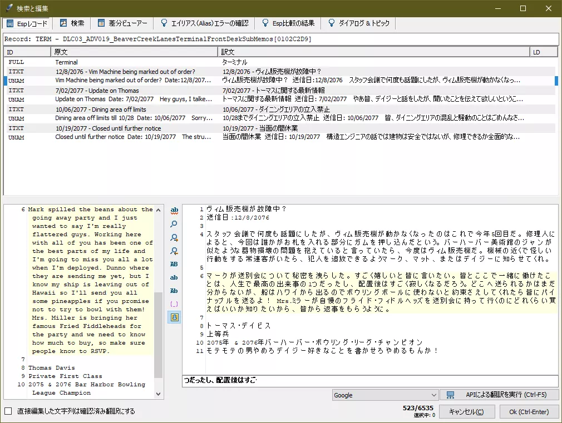Click the purple brackets icon
The width and height of the screenshot is (562, 423).
point(174,304)
